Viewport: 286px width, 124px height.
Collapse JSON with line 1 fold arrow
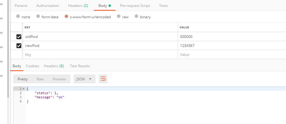coord(23,89)
